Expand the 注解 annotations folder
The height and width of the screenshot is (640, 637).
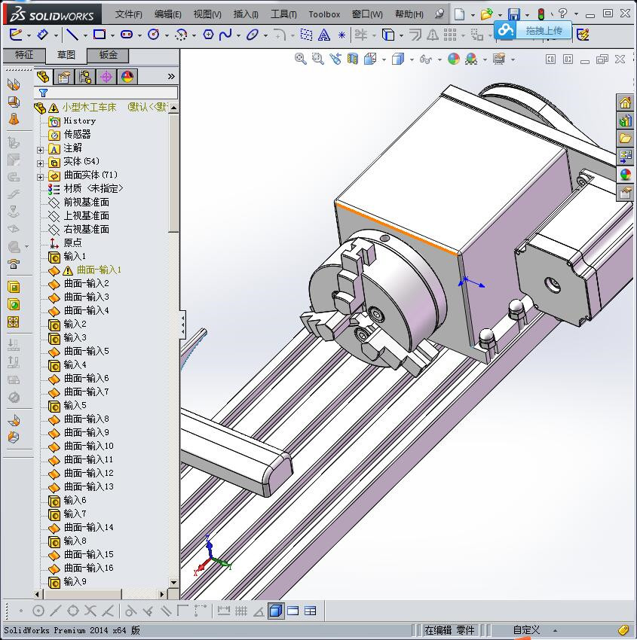[x=41, y=148]
